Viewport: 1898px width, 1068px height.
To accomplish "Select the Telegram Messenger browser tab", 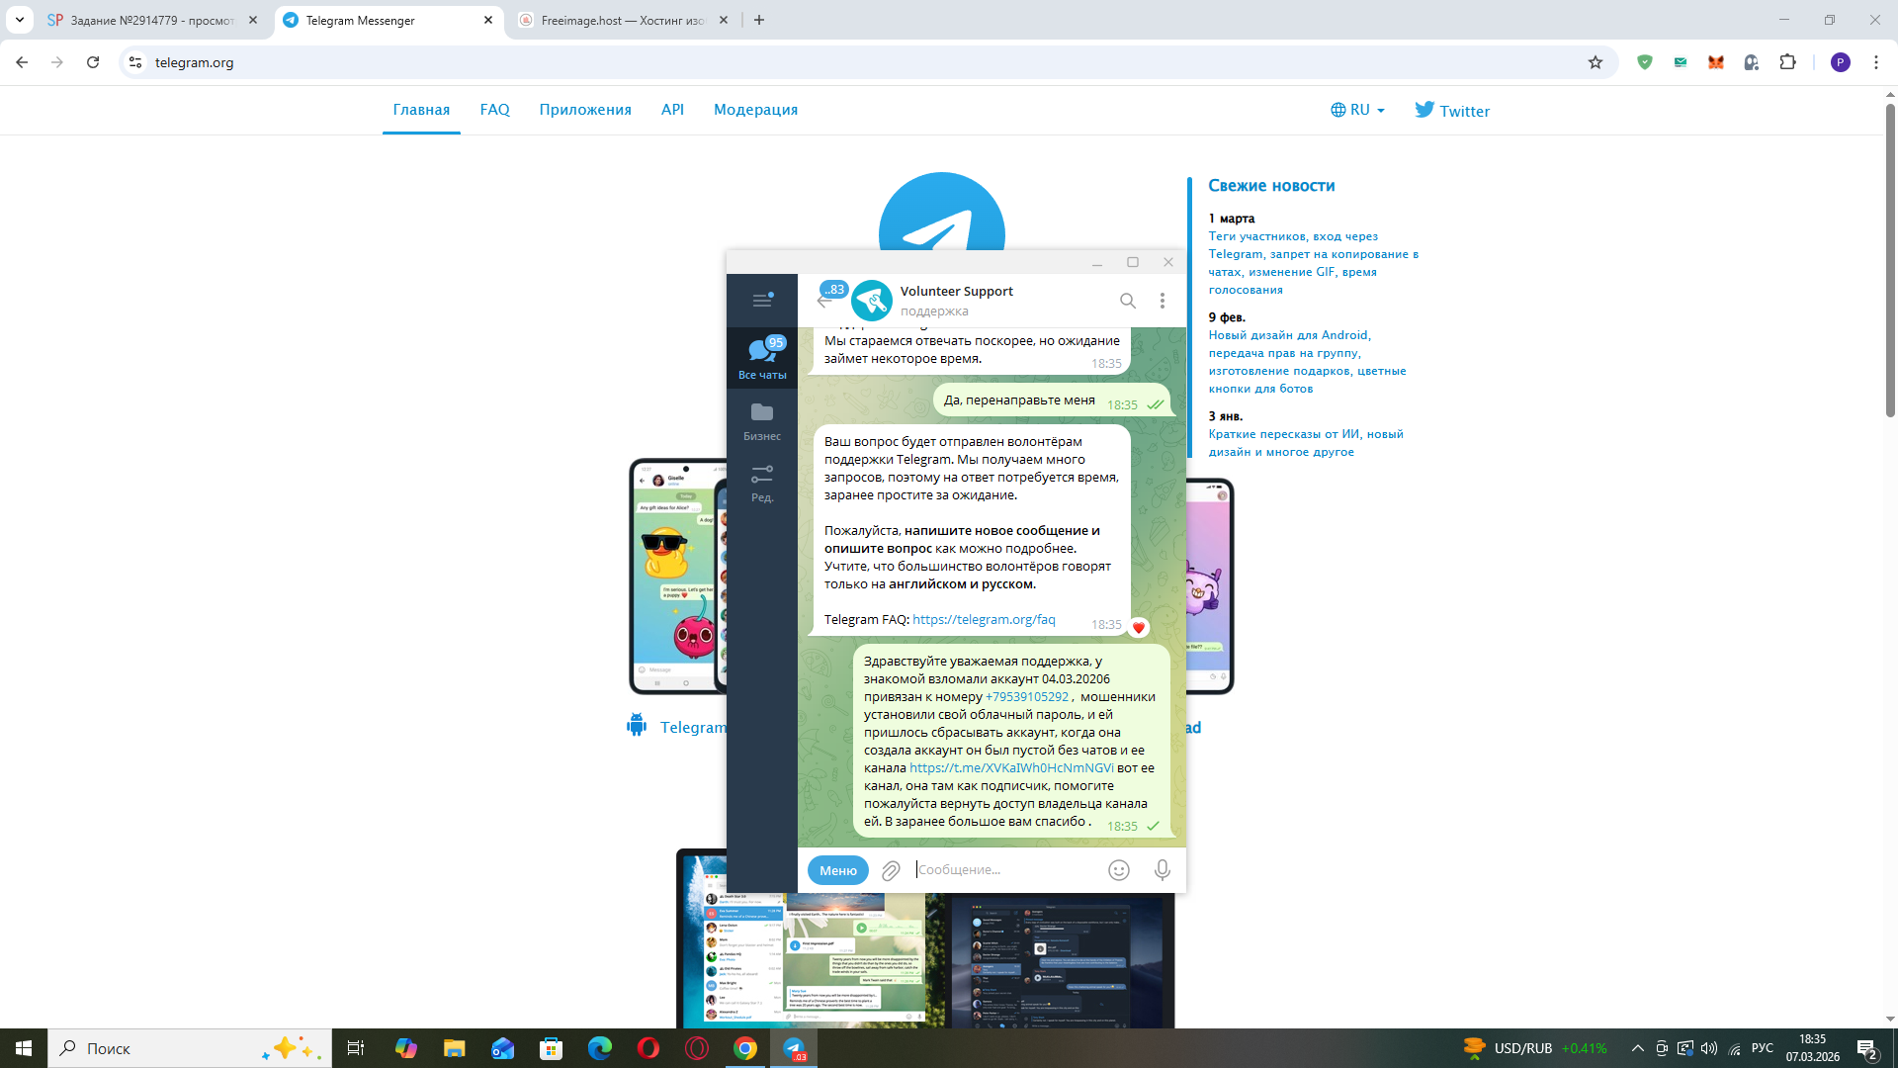I will click(388, 20).
